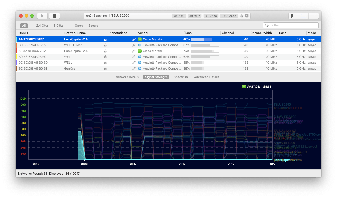Toggle the left sidebar panel

[x=294, y=16]
